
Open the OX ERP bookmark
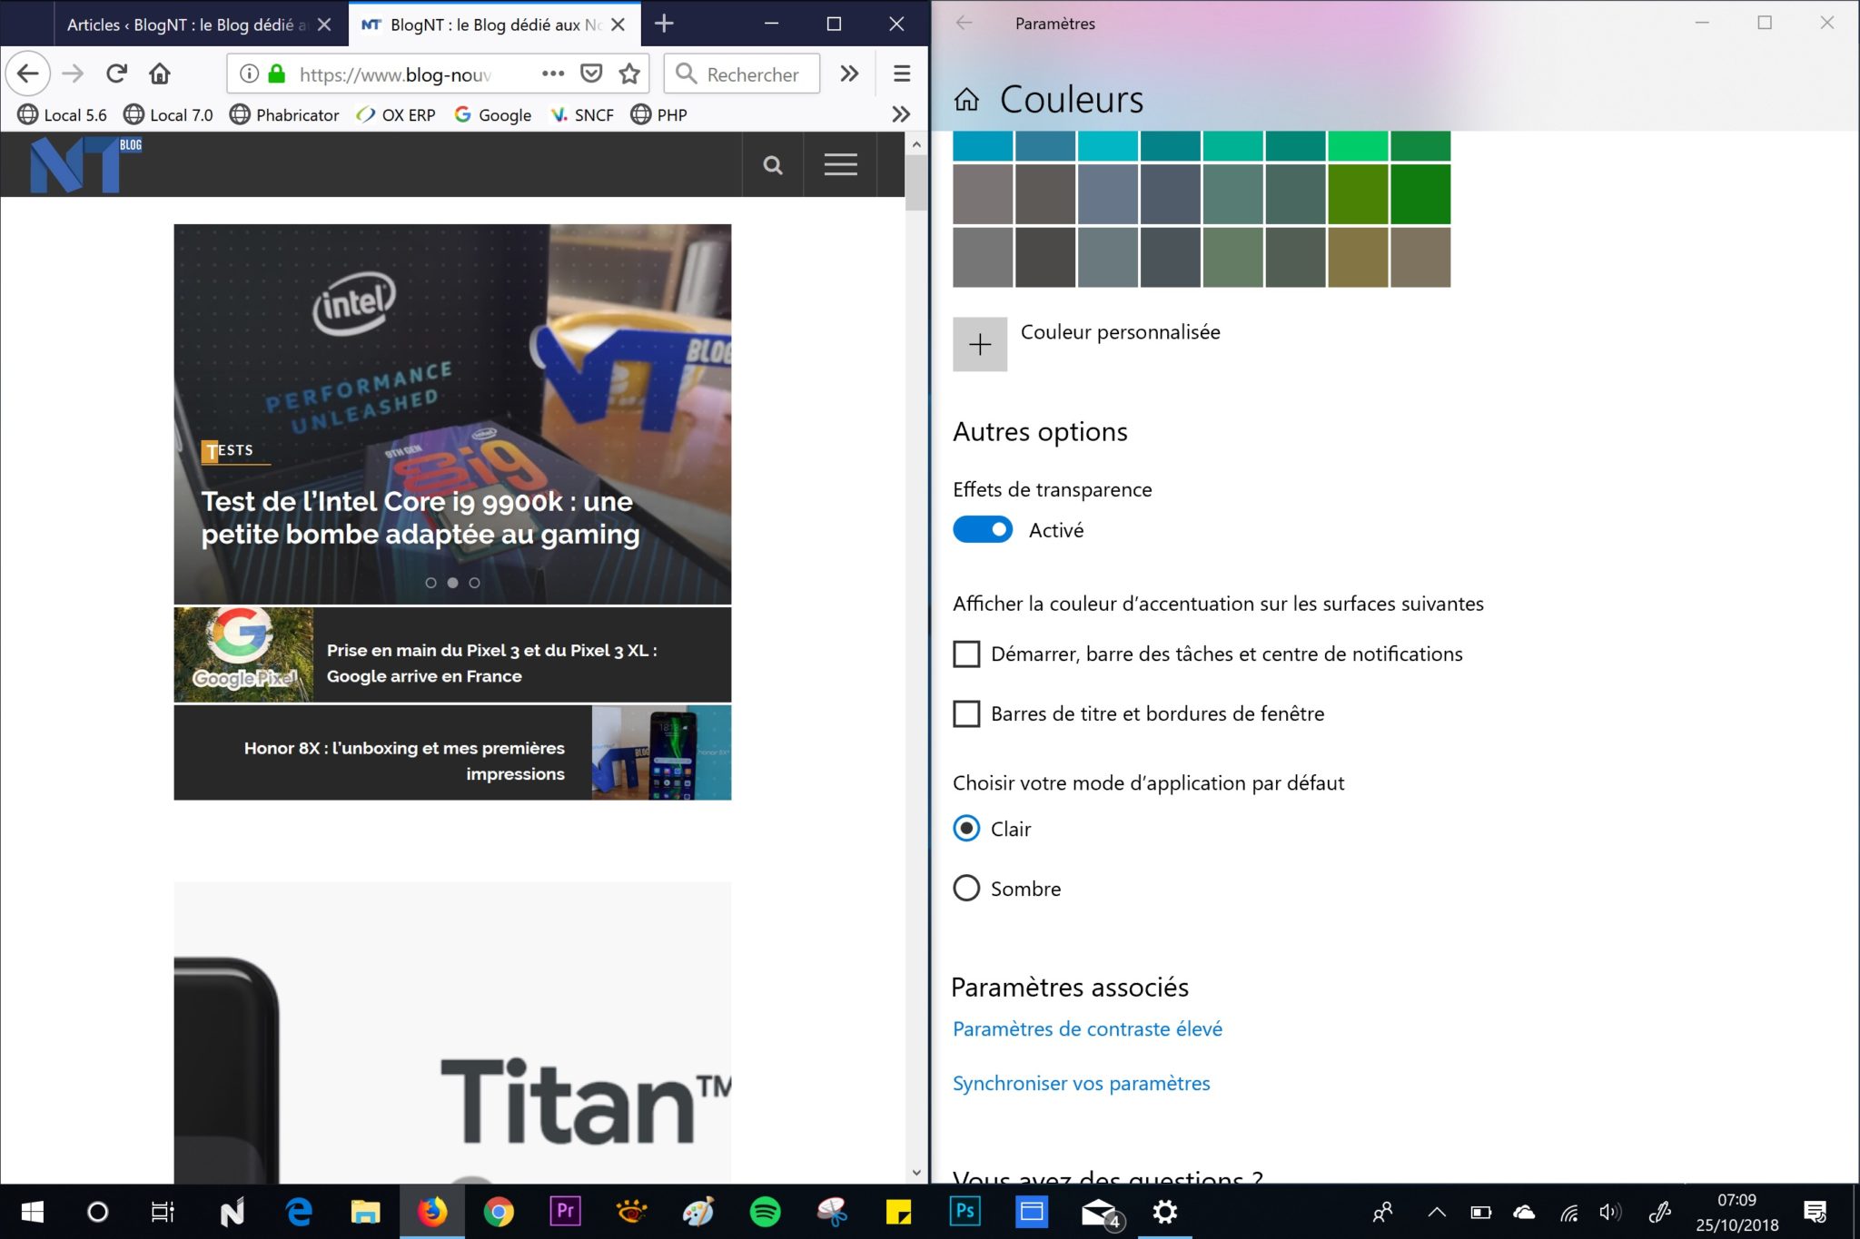coord(396,114)
